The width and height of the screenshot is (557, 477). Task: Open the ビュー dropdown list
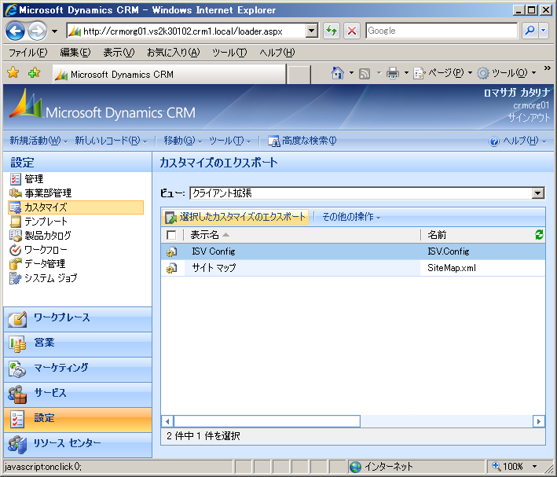point(538,193)
